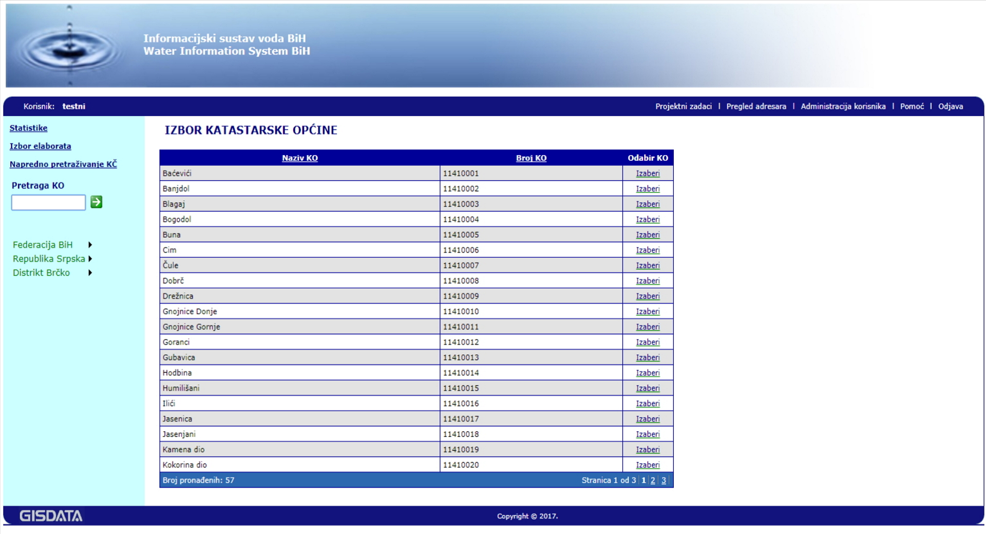
Task: Click the green search arrow icon
Action: coord(96,202)
